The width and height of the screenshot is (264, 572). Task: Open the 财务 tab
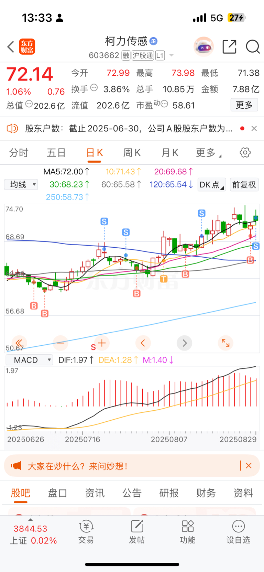coord(206,493)
